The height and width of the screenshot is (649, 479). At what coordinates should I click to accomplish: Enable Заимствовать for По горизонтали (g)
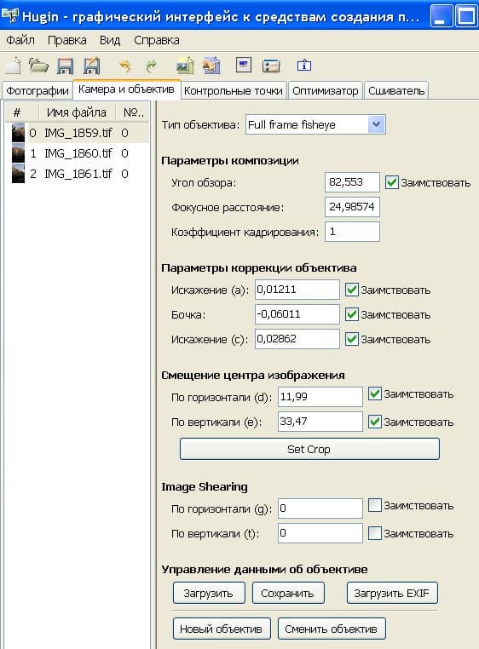374,505
